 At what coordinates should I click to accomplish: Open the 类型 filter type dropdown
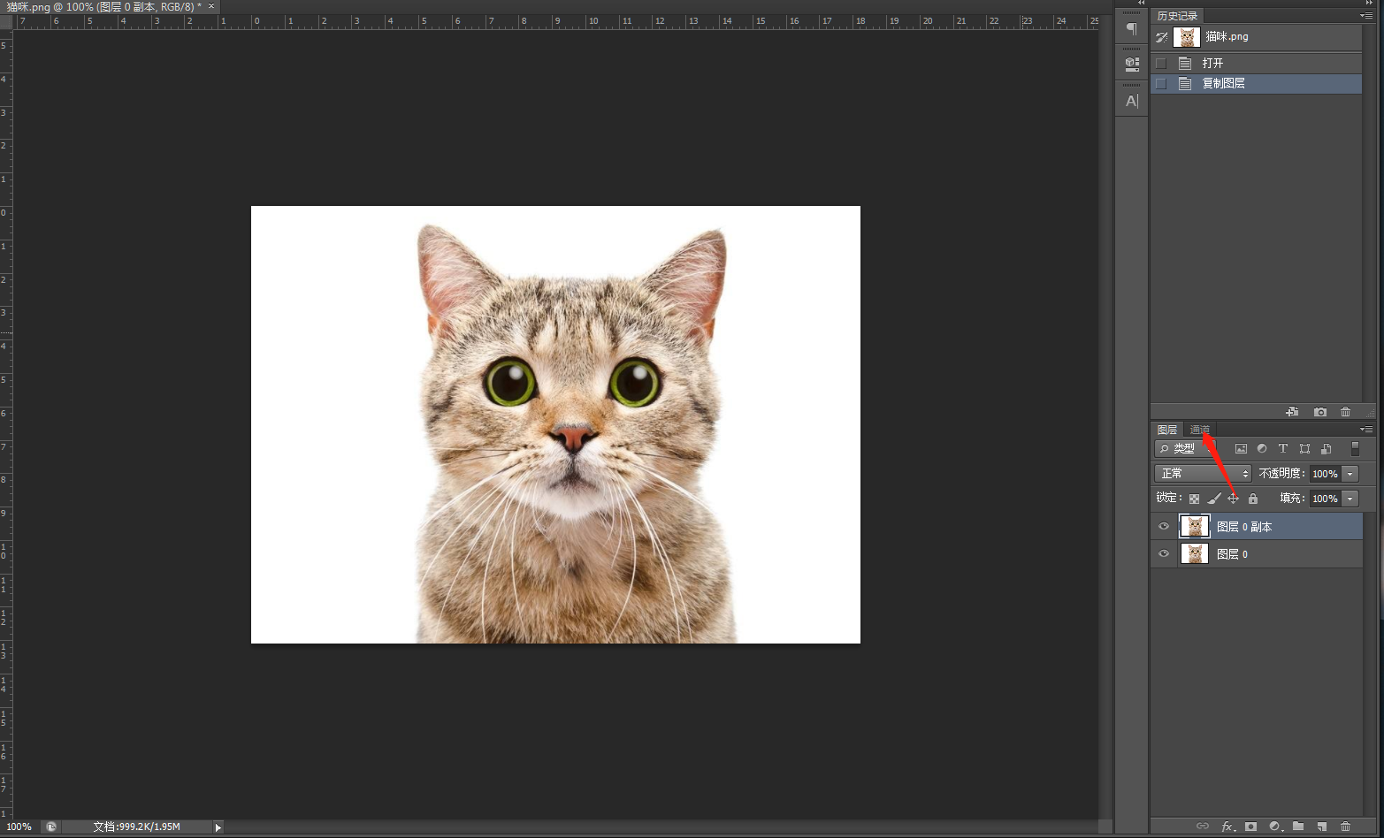[1185, 449]
